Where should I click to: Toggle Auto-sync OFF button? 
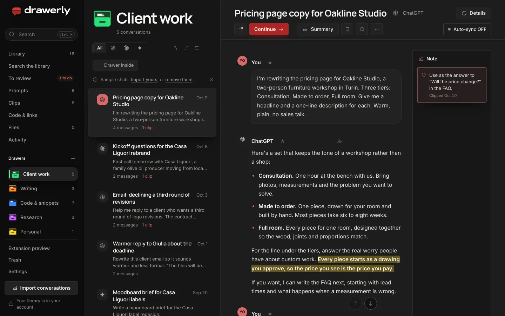coord(467,29)
